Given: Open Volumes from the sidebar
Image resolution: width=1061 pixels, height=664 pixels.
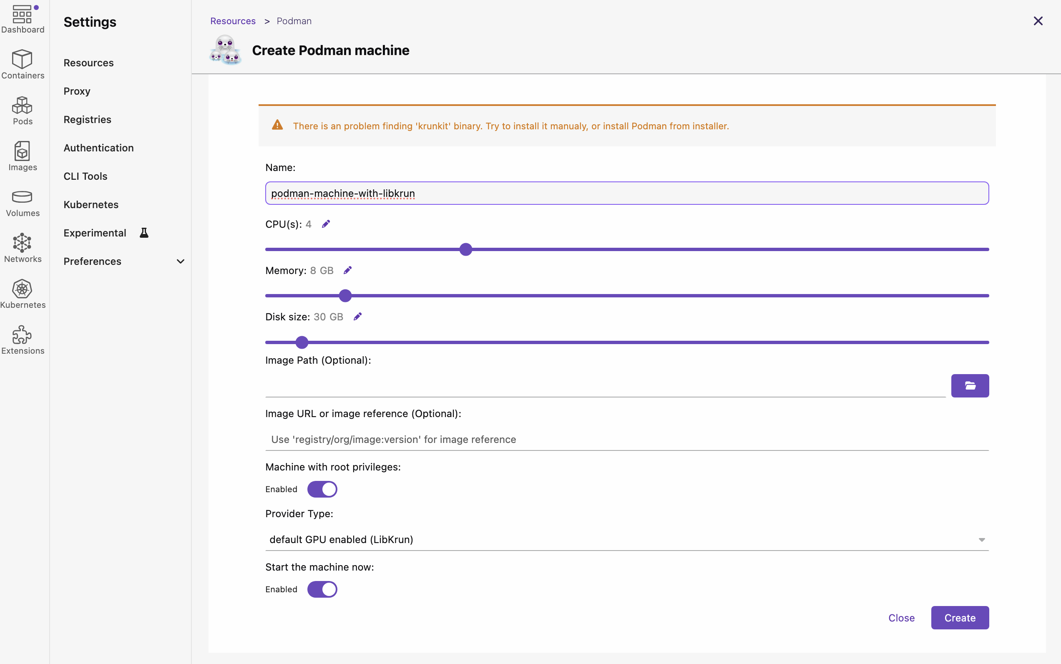Looking at the screenshot, I should pos(23,202).
